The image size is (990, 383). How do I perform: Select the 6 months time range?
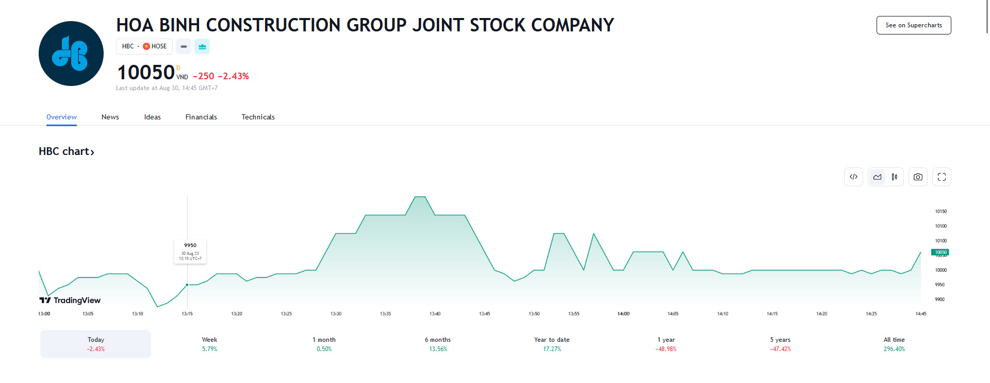coord(438,344)
